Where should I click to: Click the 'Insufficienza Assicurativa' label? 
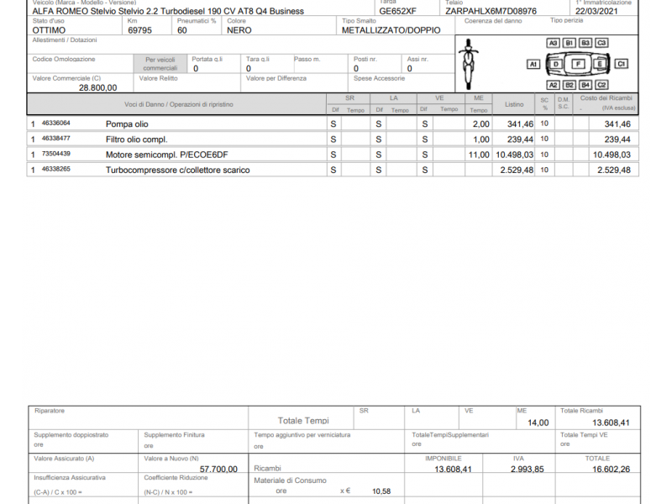point(70,477)
